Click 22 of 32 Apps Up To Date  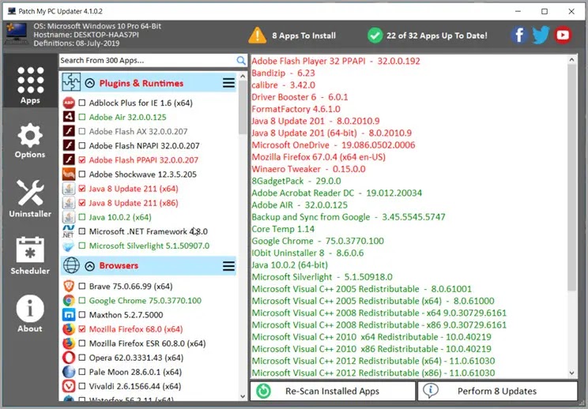[437, 36]
